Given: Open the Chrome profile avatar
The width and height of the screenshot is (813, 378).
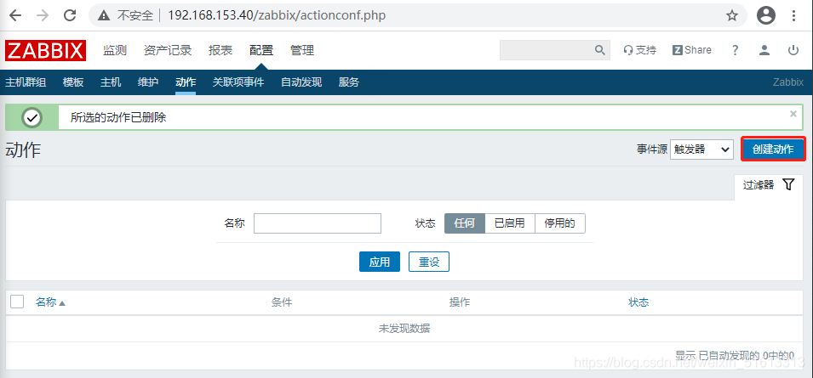Looking at the screenshot, I should coord(766,15).
